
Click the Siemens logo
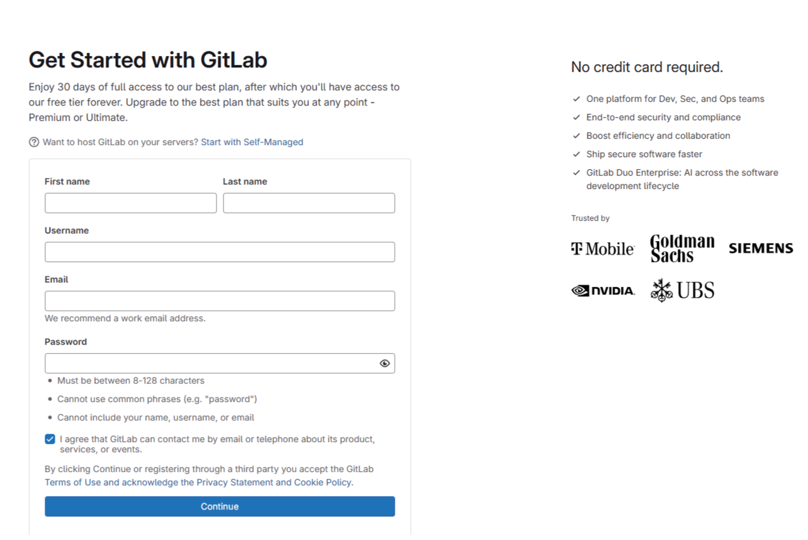tap(761, 248)
